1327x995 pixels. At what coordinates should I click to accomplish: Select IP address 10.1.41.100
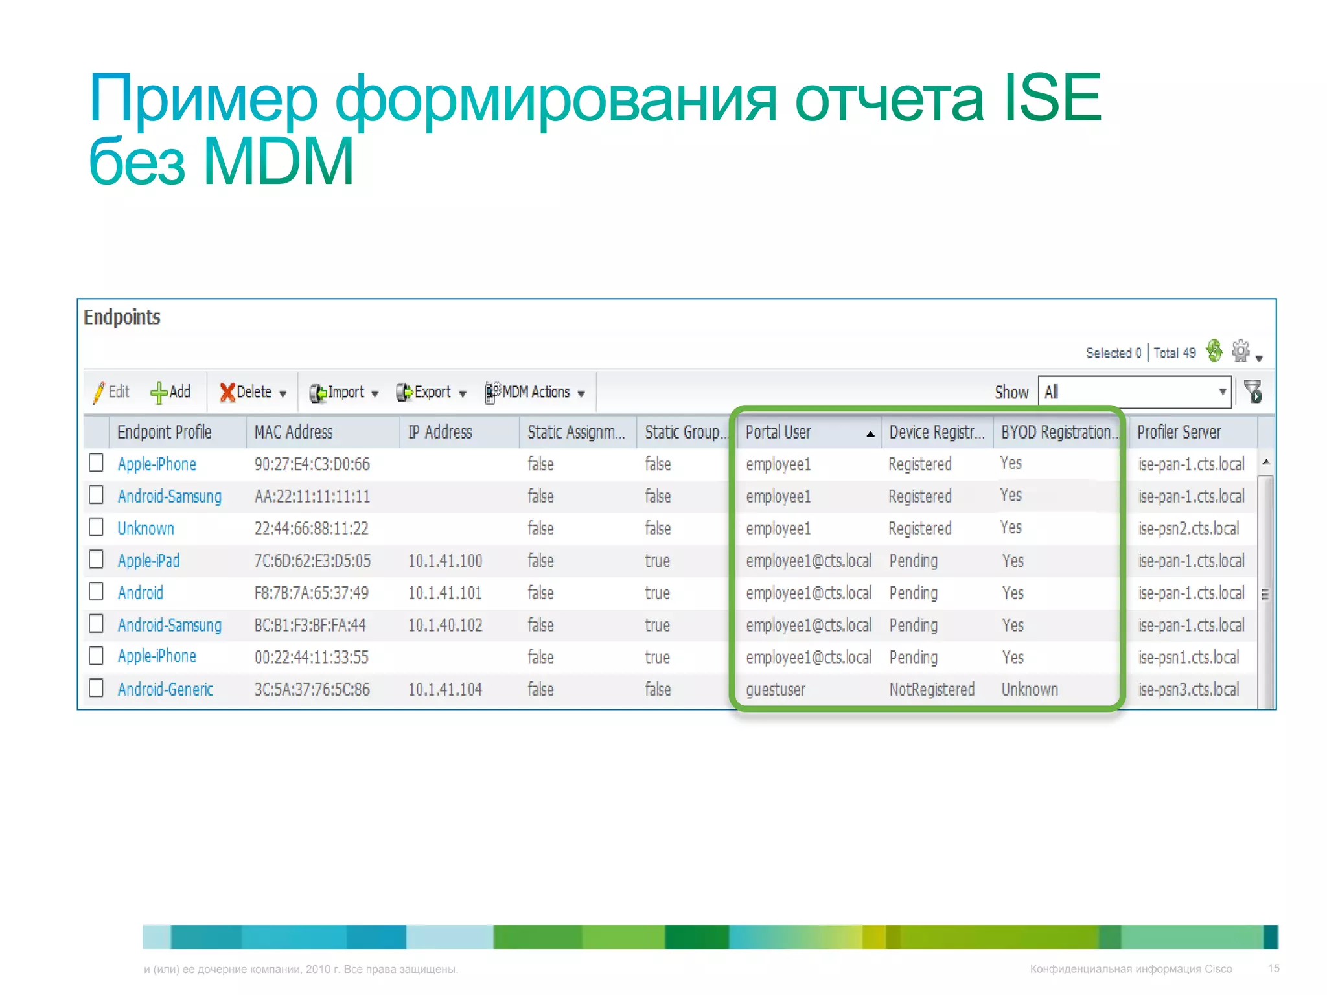coord(445,560)
